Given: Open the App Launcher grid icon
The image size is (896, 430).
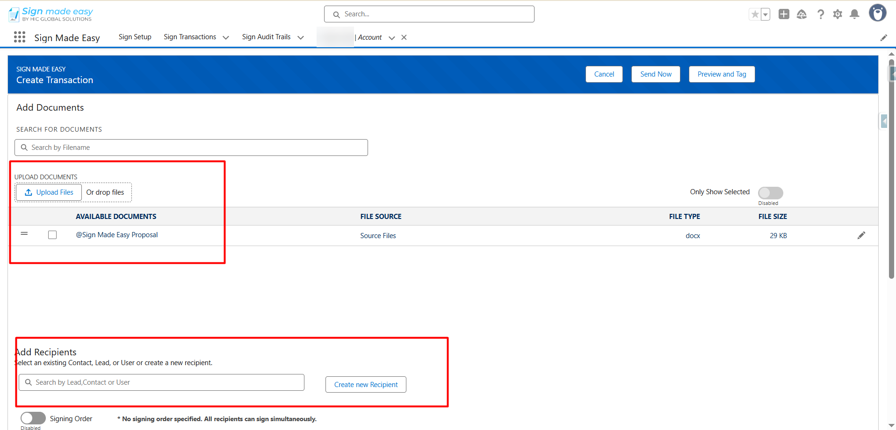Looking at the screenshot, I should (20, 37).
